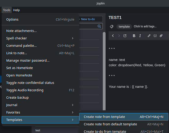169x133 pixels.
Task: Click the attach file paperclip icon
Action: pos(161,36)
